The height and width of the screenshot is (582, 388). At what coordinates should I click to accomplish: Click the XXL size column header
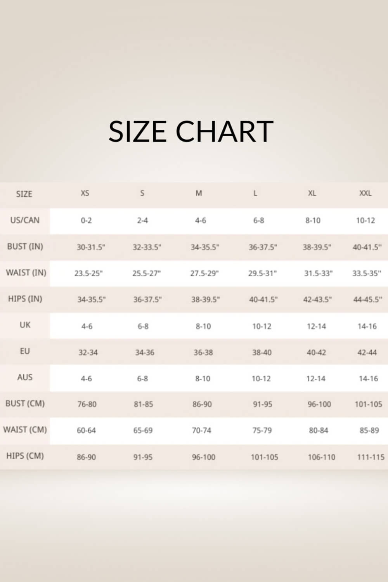click(365, 193)
